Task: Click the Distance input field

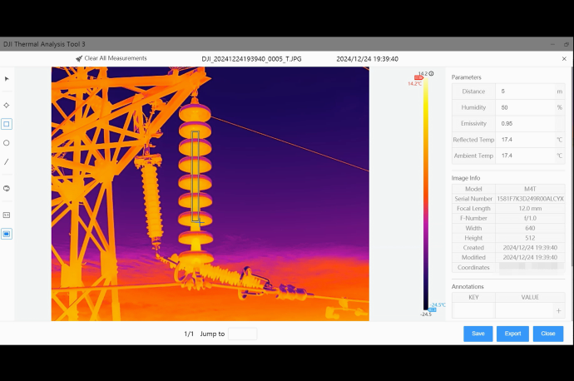Action: [x=524, y=92]
